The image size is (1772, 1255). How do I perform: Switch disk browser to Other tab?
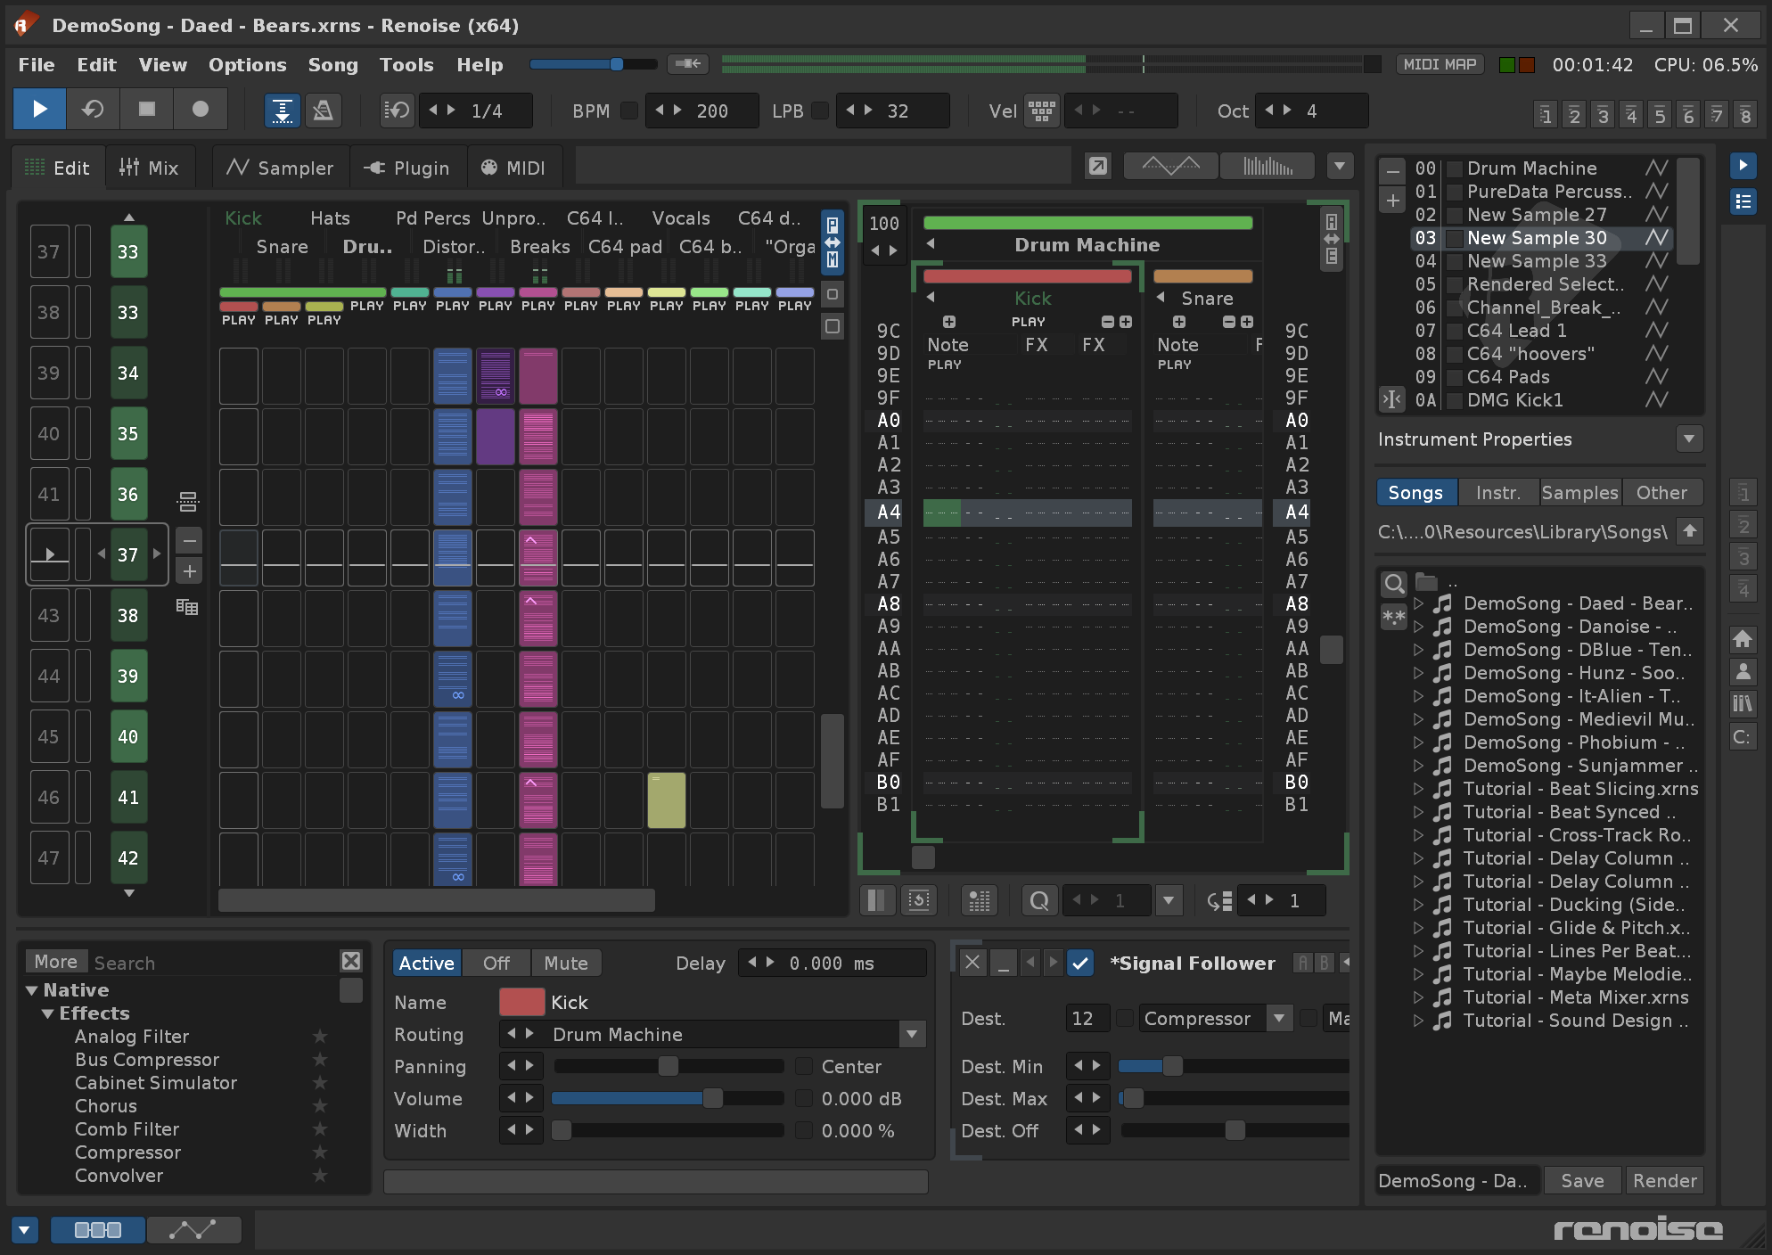coord(1661,492)
